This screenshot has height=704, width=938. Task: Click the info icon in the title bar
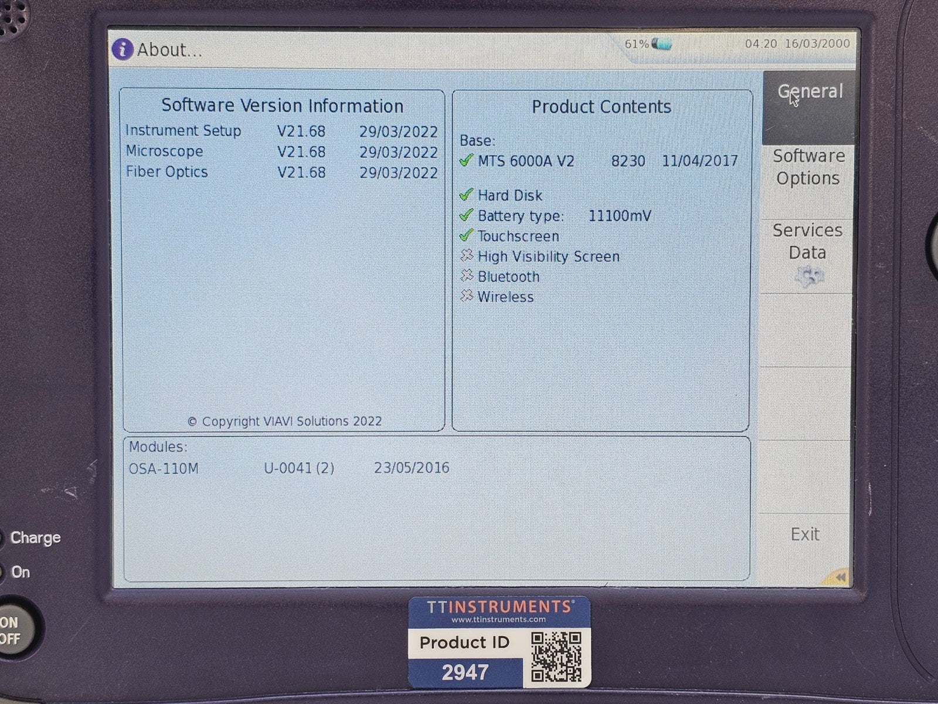[x=122, y=50]
